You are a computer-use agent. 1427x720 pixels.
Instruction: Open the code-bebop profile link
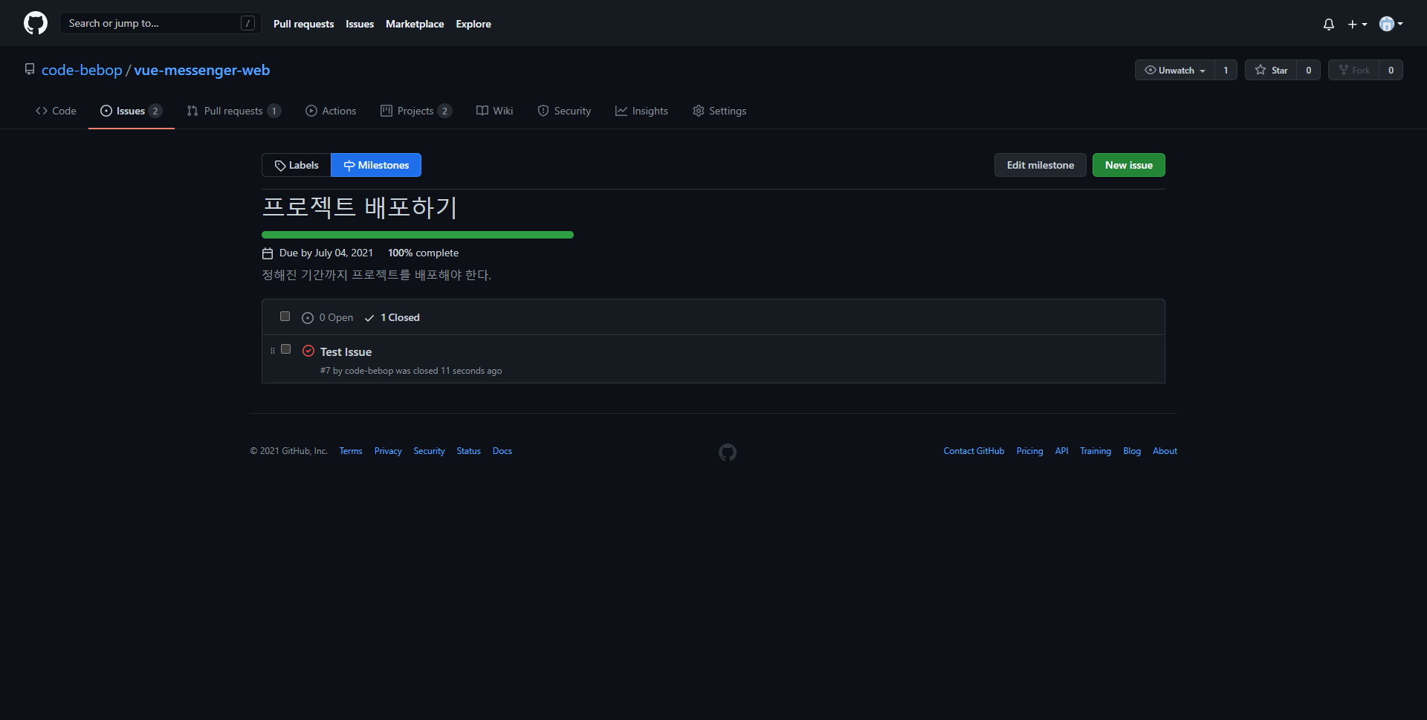(82, 70)
